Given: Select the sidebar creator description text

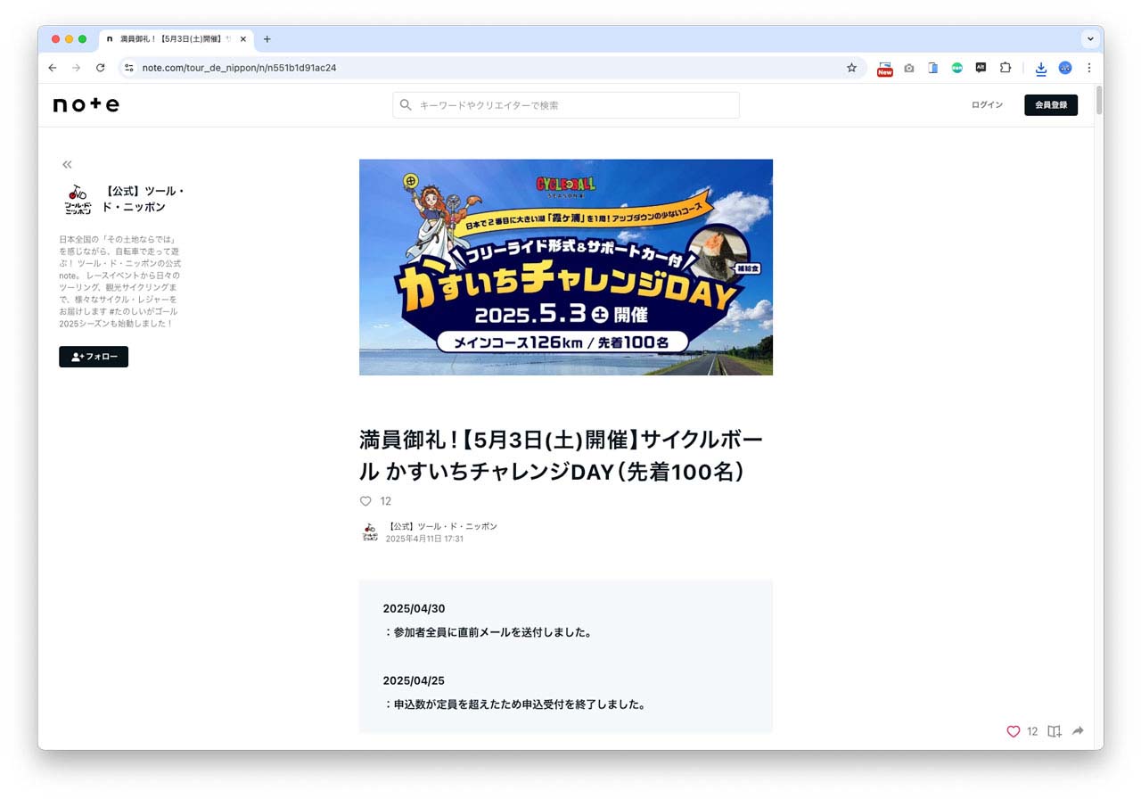Looking at the screenshot, I should coord(120,282).
